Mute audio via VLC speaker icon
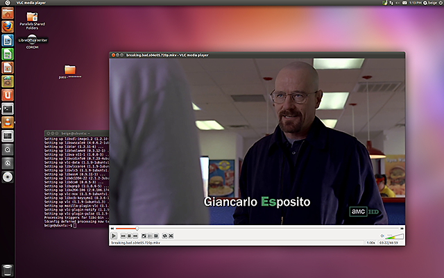This screenshot has height=278, width=444. [382, 236]
